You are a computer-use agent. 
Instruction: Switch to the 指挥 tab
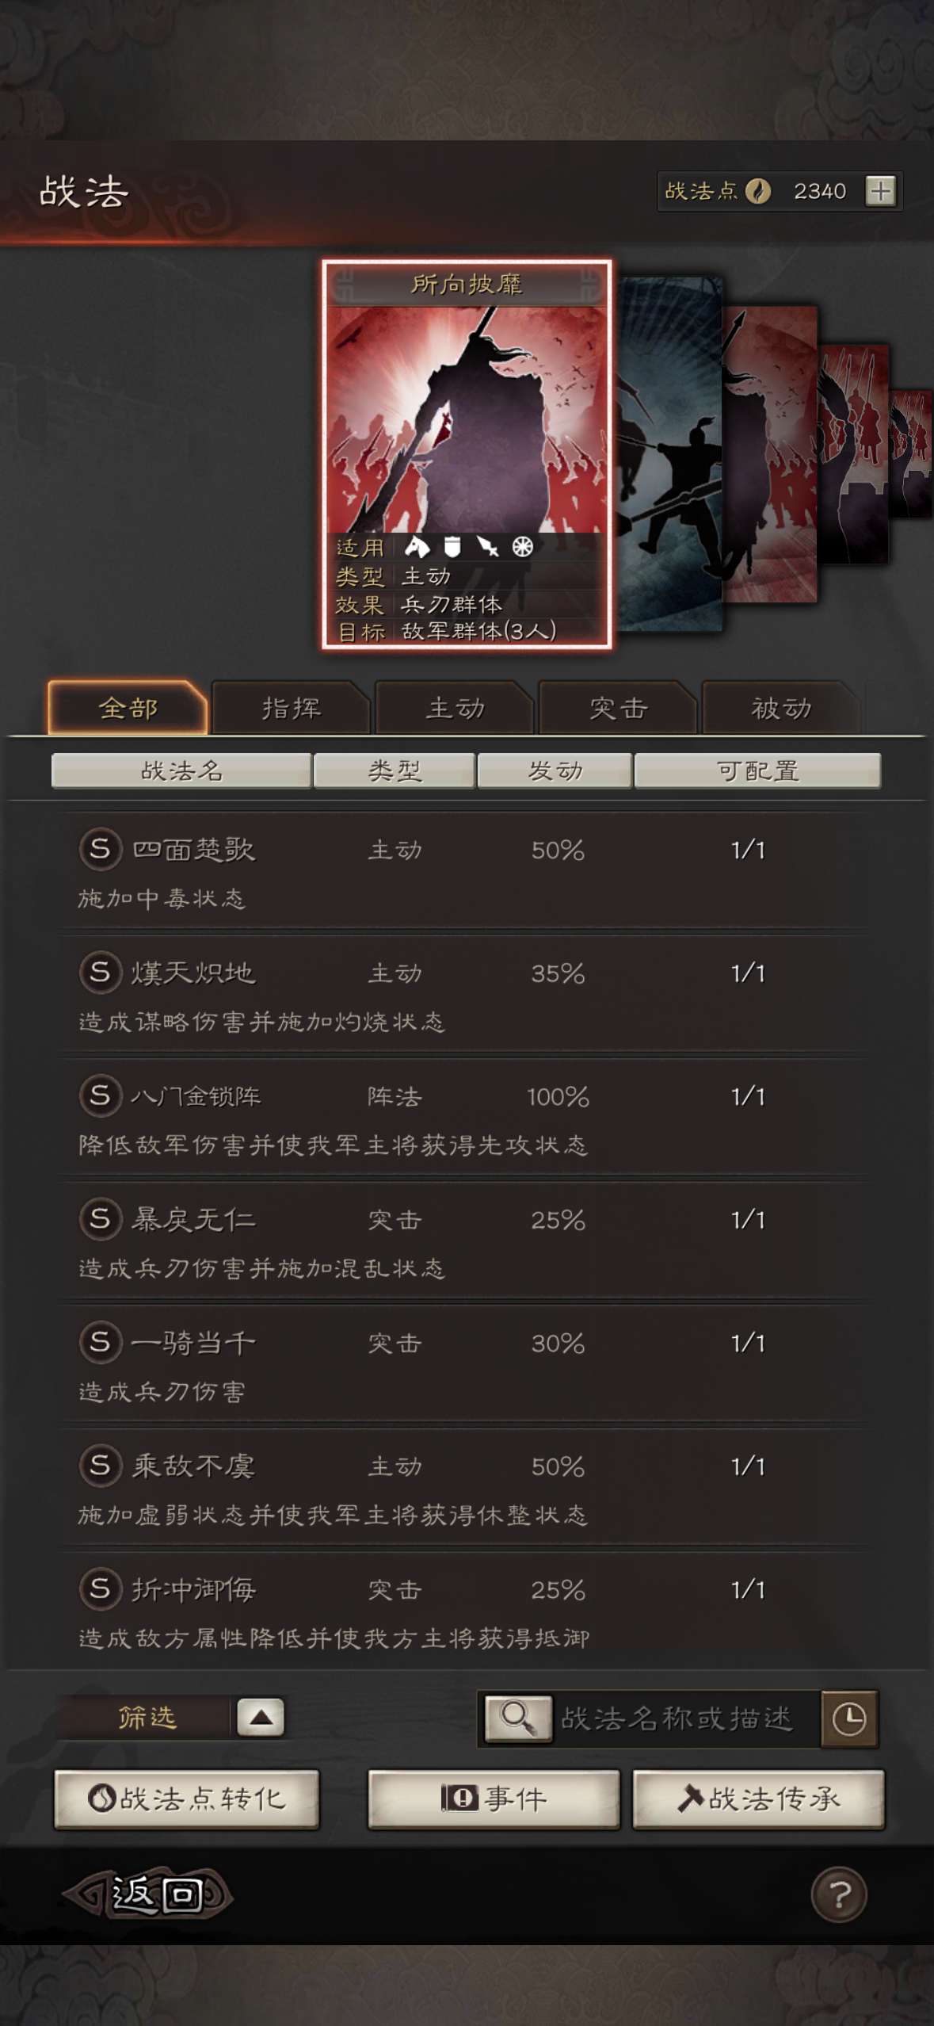click(x=292, y=708)
